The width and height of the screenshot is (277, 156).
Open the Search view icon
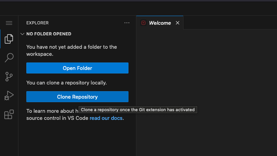(x=9, y=58)
